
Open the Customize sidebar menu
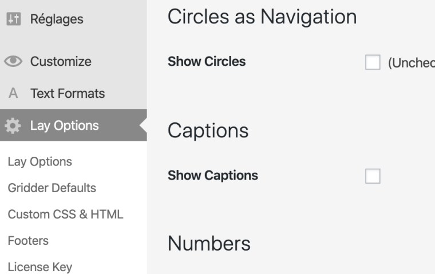(61, 62)
